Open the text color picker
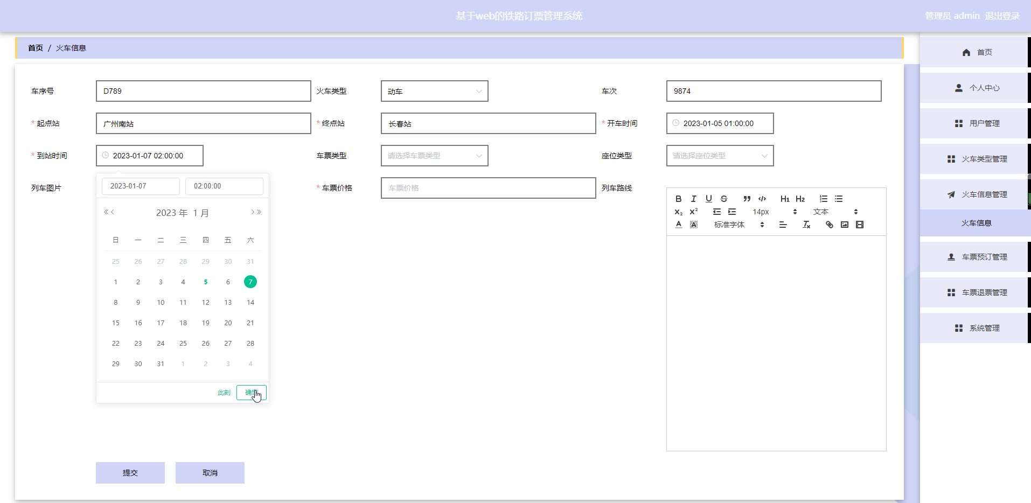Image resolution: width=1031 pixels, height=503 pixels. [678, 225]
